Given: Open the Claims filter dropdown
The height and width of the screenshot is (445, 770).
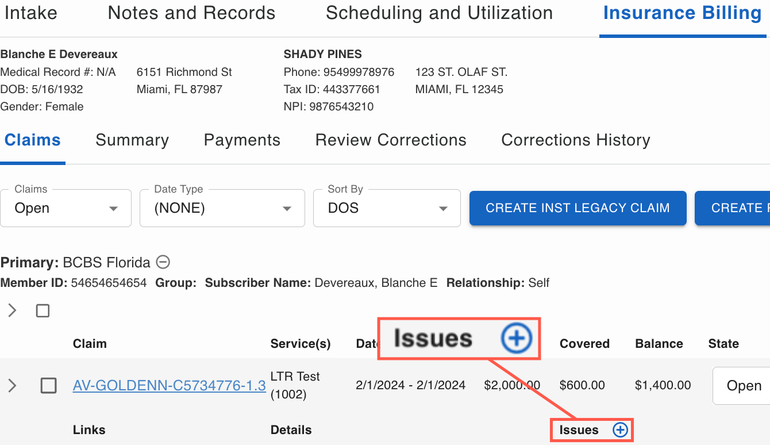Looking at the screenshot, I should [66, 208].
